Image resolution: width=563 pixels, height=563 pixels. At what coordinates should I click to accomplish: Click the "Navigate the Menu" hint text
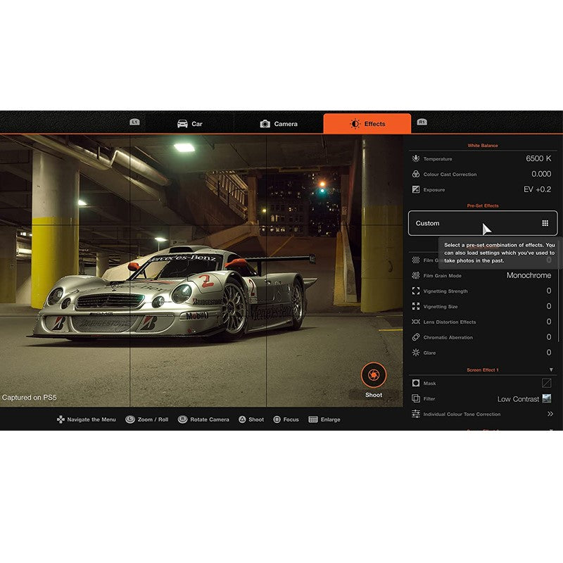pyautogui.click(x=91, y=419)
